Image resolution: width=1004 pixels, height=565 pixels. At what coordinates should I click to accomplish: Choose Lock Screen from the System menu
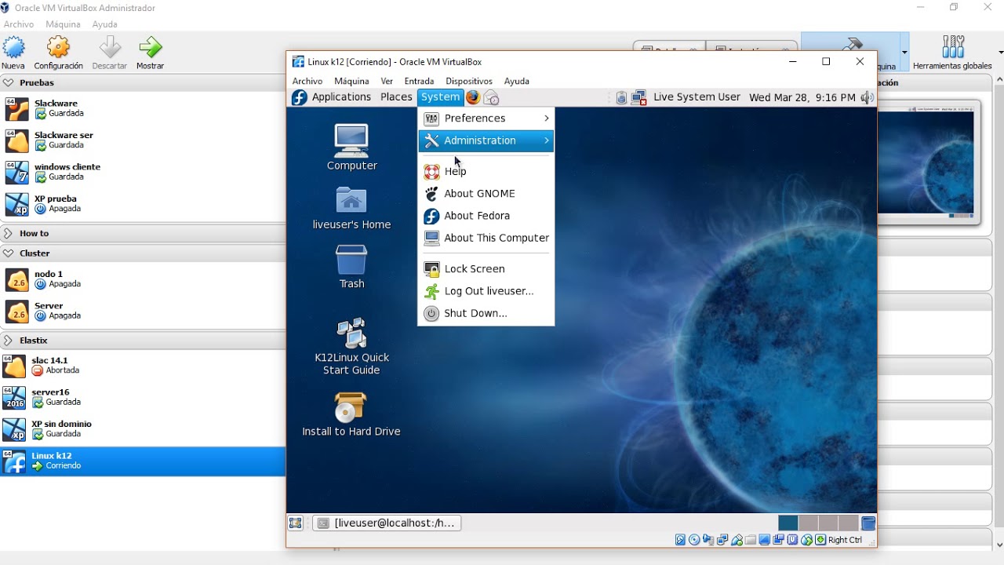point(486,269)
